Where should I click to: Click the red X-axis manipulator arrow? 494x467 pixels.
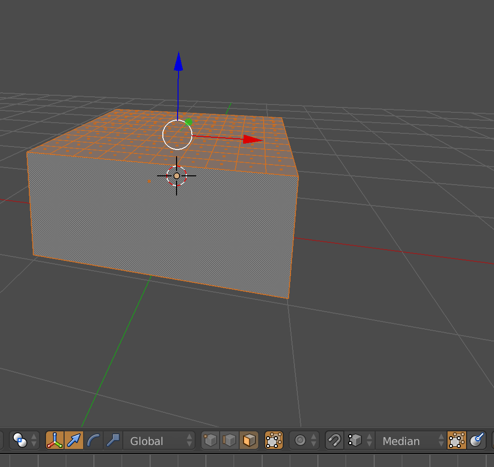pyautogui.click(x=250, y=139)
